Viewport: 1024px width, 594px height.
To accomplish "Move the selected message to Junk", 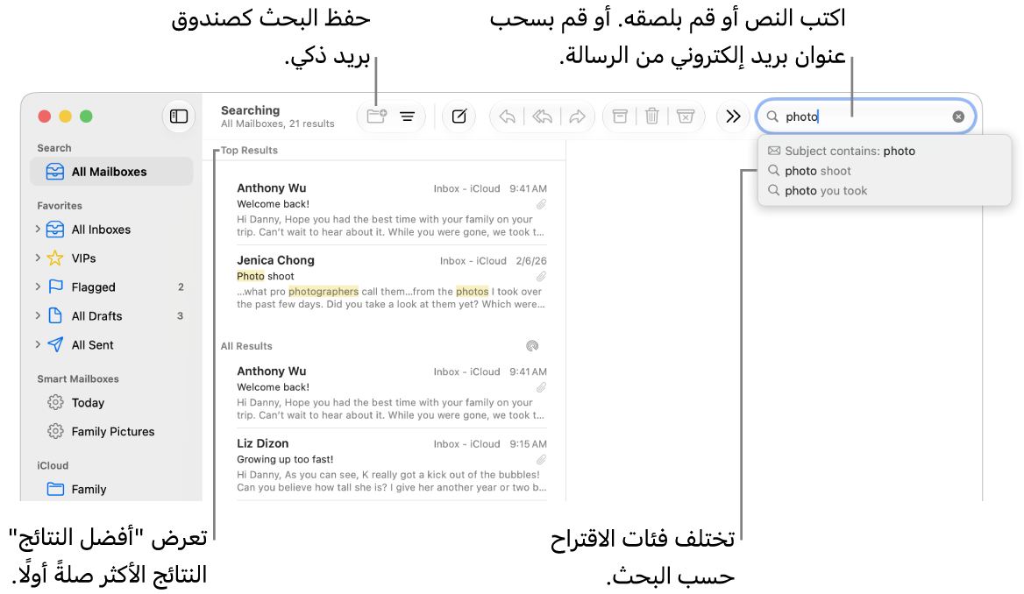I will [686, 117].
